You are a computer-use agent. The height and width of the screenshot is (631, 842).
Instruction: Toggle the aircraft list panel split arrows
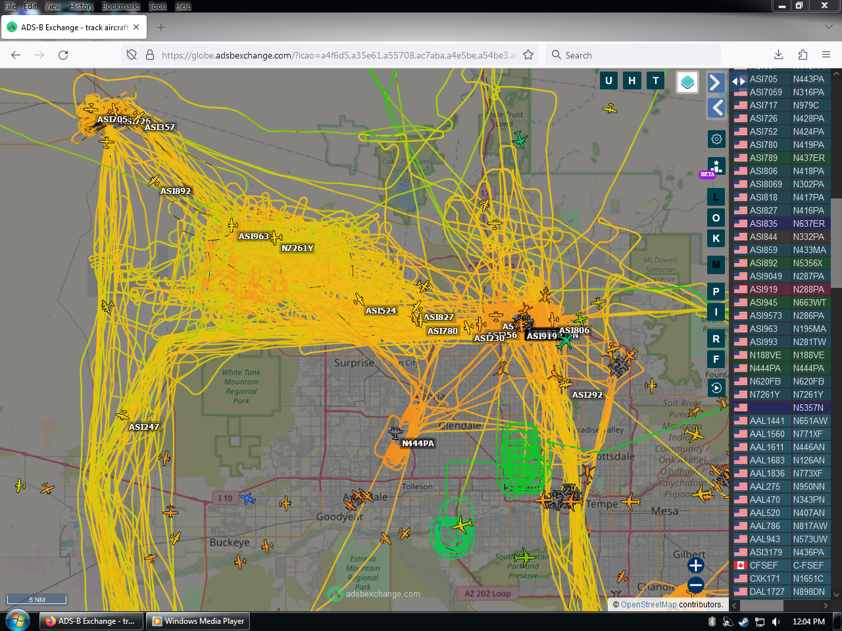(739, 82)
